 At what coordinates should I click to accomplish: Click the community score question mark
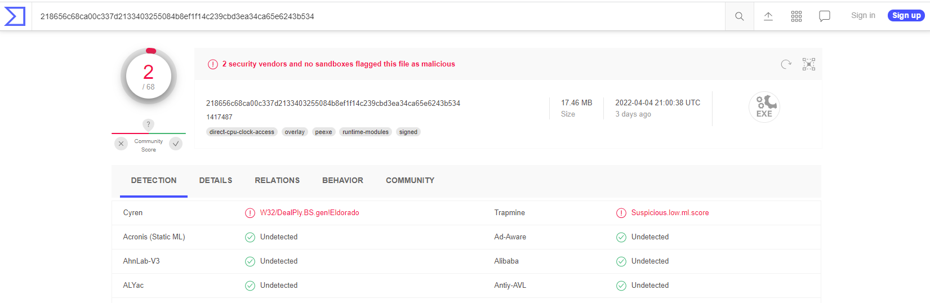(148, 124)
